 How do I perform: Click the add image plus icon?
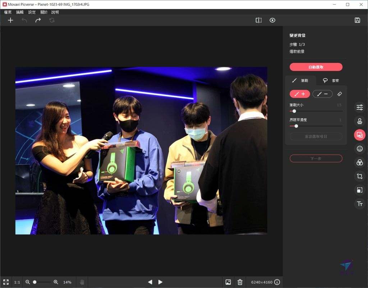pyautogui.click(x=10, y=20)
